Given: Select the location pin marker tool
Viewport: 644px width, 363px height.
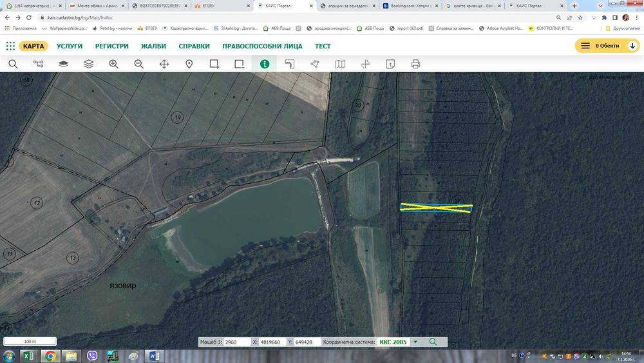Looking at the screenshot, I should pos(189,64).
